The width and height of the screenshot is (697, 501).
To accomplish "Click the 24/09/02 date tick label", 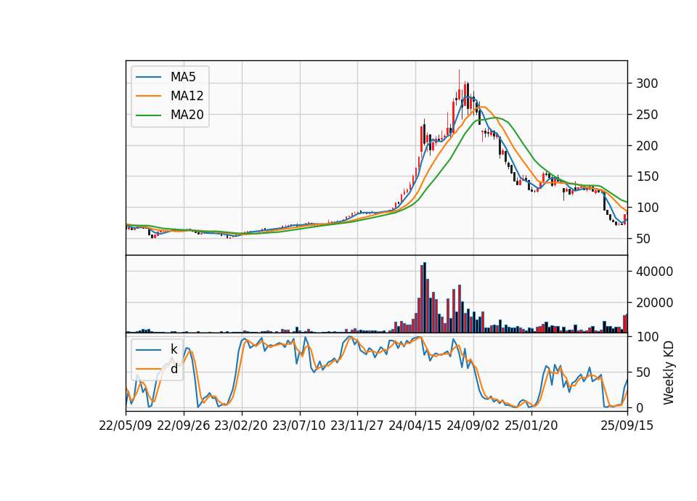I will (x=473, y=425).
